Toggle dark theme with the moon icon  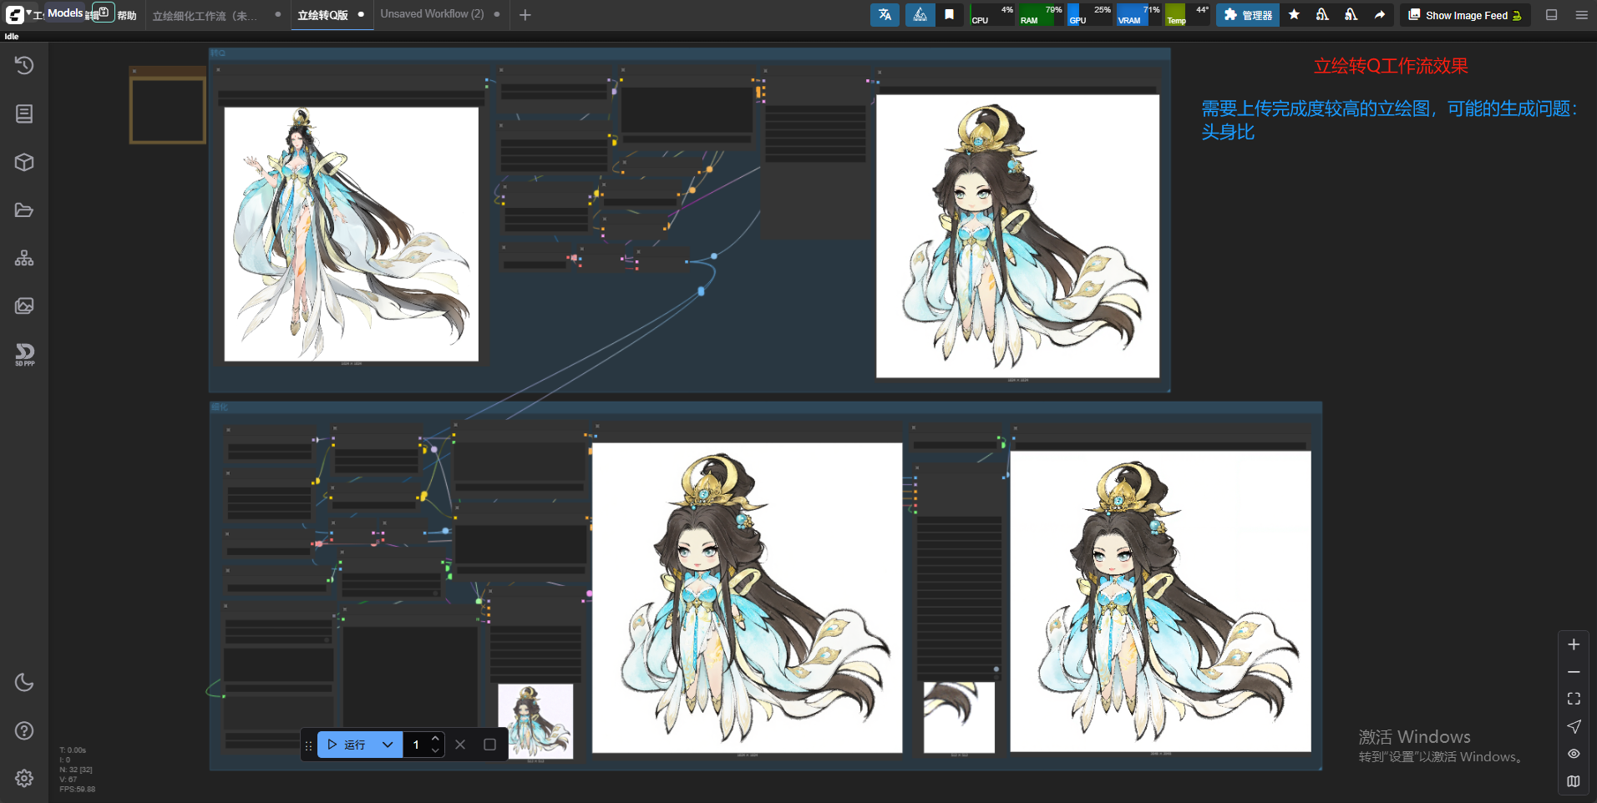coord(24,682)
